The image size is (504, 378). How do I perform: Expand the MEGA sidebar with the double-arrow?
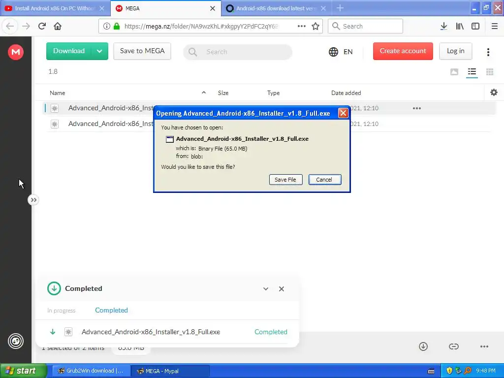(33, 200)
